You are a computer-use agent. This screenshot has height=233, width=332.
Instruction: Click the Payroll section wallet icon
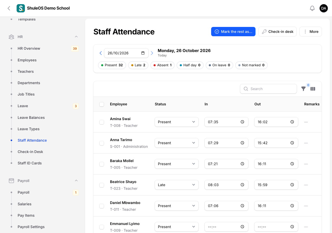[11, 181]
